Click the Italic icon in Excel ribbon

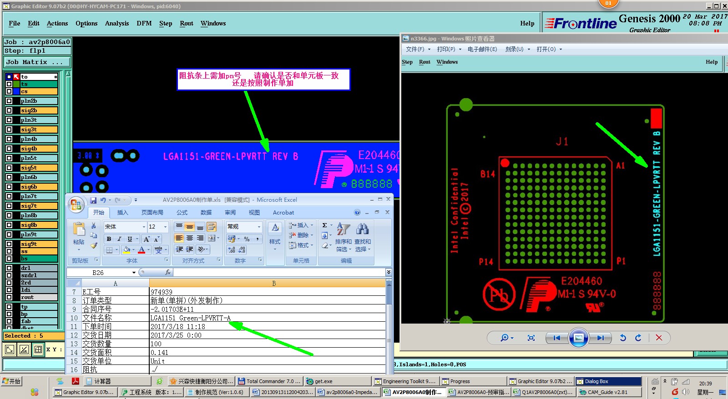click(x=119, y=239)
